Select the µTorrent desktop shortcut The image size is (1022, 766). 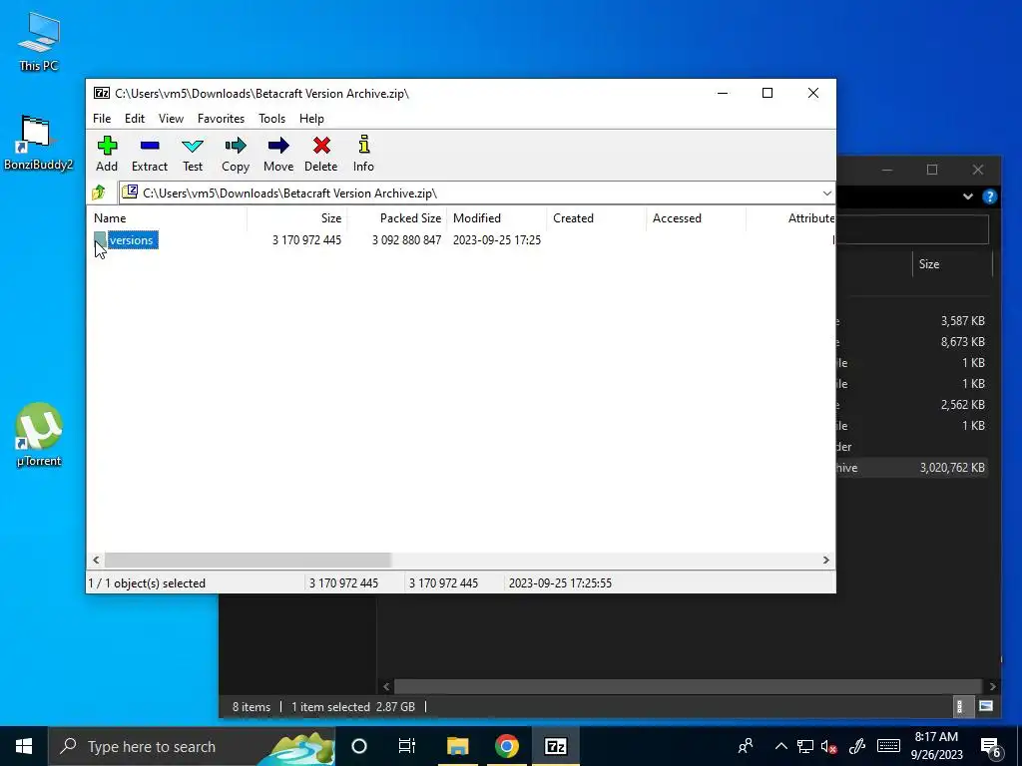coord(39,435)
